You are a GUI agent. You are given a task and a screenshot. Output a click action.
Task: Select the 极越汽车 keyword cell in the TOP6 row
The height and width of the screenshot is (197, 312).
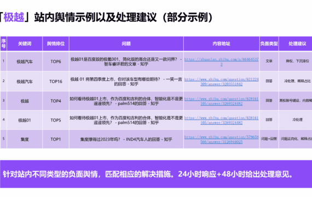[25, 61]
